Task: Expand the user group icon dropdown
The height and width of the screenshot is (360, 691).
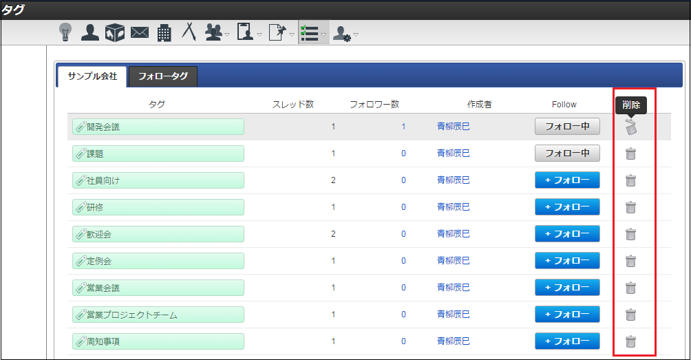Action: (217, 32)
